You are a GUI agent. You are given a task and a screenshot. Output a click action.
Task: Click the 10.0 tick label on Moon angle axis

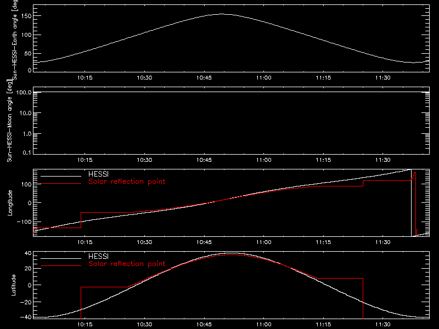coord(25,114)
